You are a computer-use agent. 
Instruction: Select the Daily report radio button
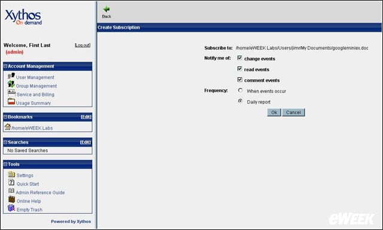(x=241, y=101)
